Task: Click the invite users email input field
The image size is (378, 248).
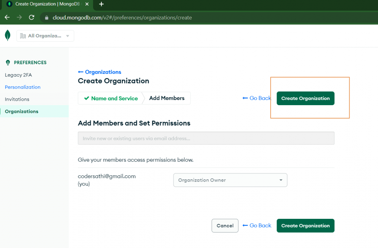Action: pyautogui.click(x=206, y=138)
